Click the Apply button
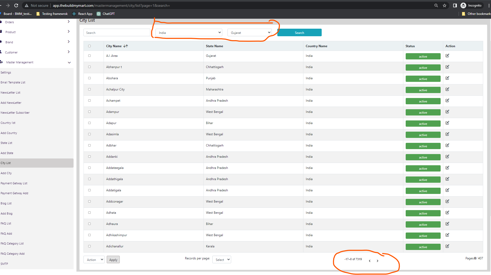 pyautogui.click(x=113, y=260)
